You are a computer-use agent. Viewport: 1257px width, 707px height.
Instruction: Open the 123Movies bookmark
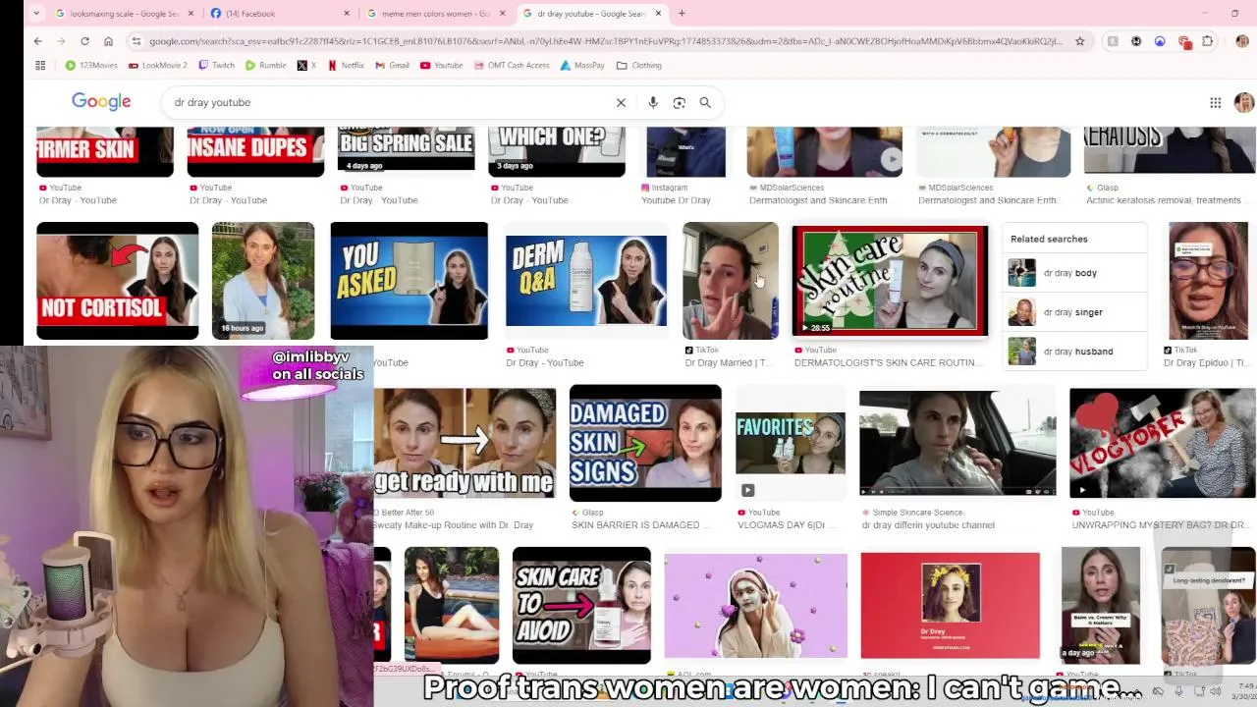(90, 65)
